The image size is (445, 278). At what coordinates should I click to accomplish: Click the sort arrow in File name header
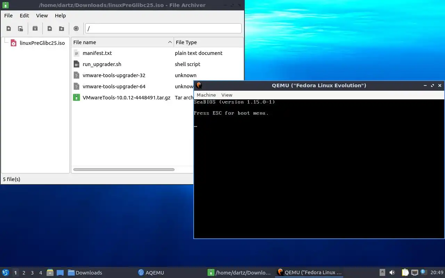[170, 42]
